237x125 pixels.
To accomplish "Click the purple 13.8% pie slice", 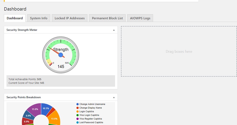I will pos(34,109).
